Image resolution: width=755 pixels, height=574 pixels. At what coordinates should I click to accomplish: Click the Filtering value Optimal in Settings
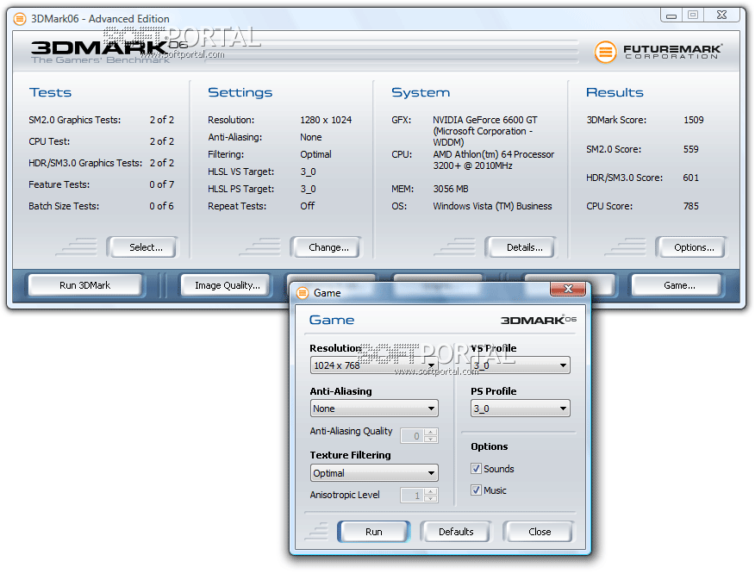(x=315, y=154)
